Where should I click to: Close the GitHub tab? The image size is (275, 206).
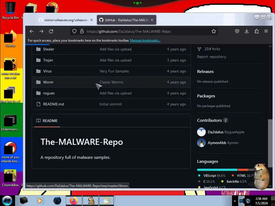click(x=152, y=20)
